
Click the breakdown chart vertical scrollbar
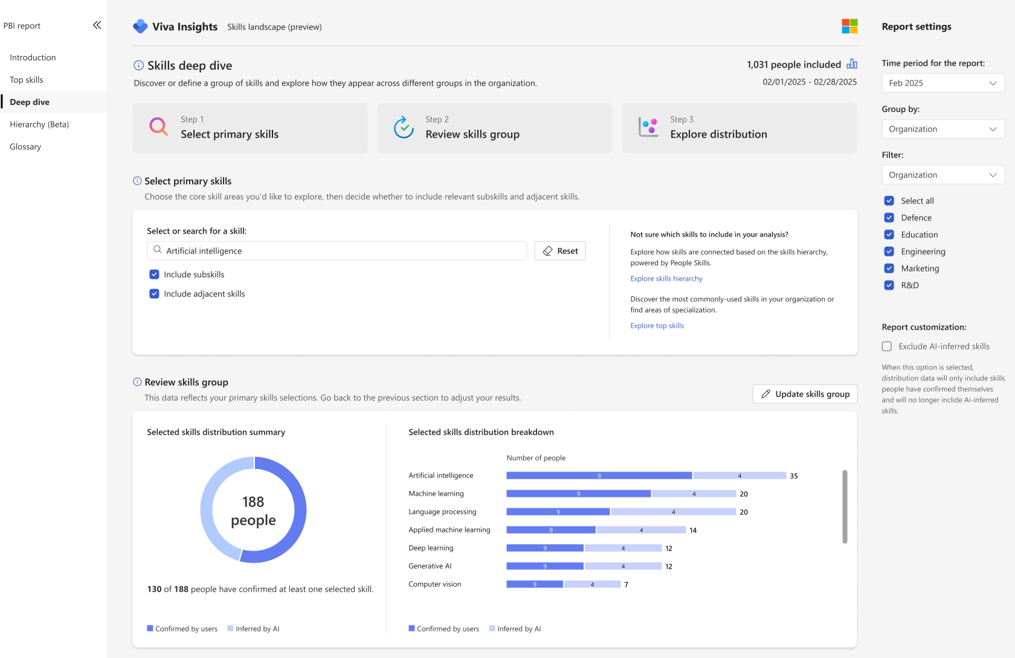pyautogui.click(x=845, y=507)
